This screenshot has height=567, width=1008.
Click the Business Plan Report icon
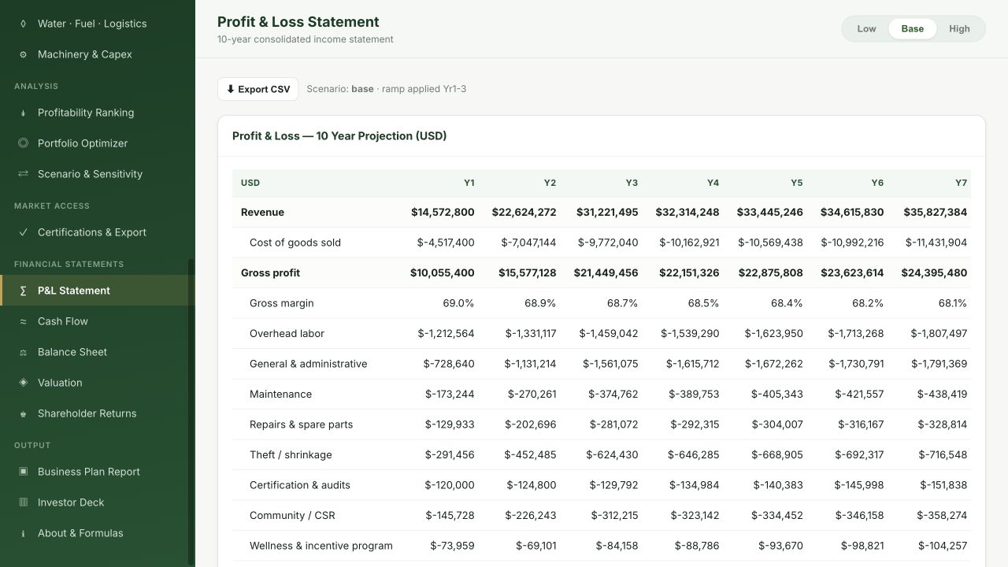pos(23,472)
